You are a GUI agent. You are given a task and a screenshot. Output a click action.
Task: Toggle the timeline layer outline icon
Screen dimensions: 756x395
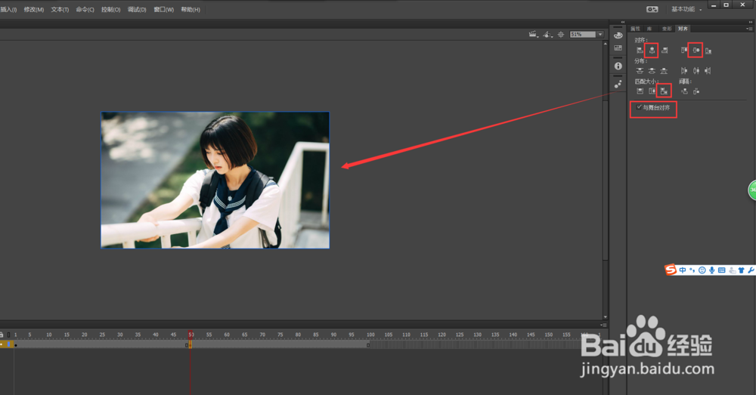click(x=8, y=335)
